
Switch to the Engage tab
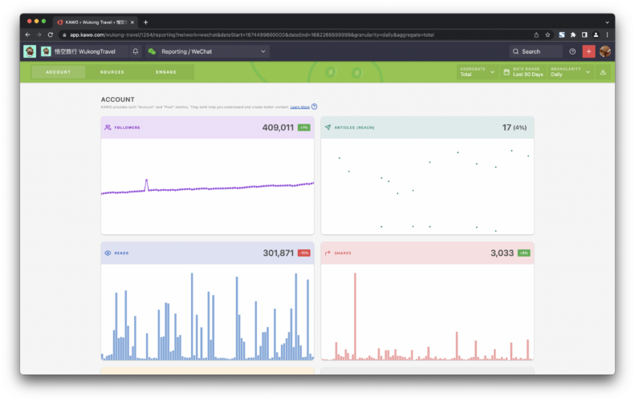coord(166,72)
